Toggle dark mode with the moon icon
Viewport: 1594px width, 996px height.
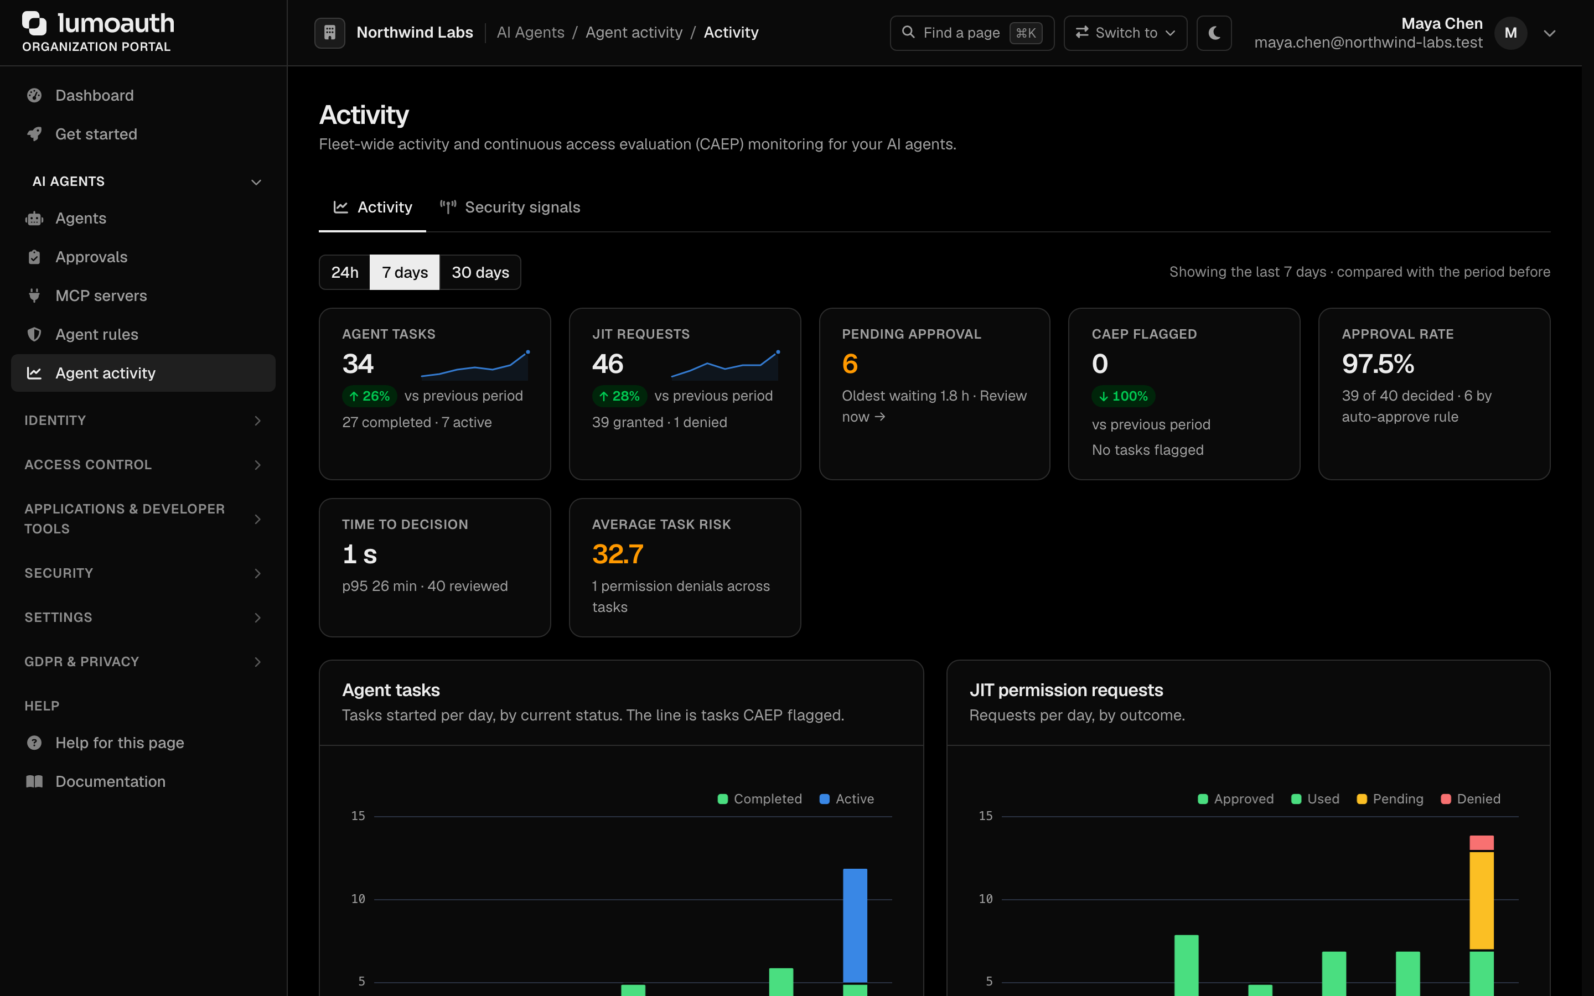[1214, 32]
